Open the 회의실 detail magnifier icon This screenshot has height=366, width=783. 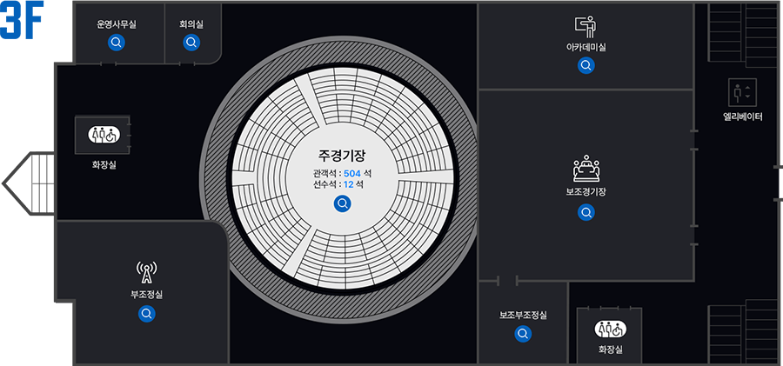[x=191, y=43]
